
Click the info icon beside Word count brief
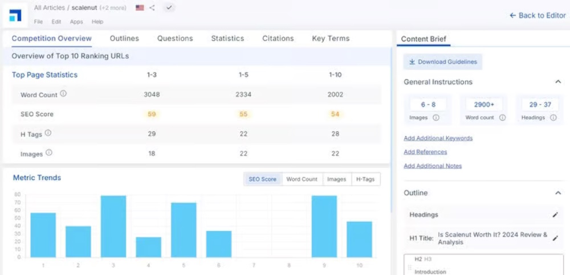(x=502, y=118)
